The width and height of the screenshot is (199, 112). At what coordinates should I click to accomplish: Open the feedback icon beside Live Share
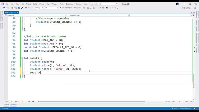point(195,8)
